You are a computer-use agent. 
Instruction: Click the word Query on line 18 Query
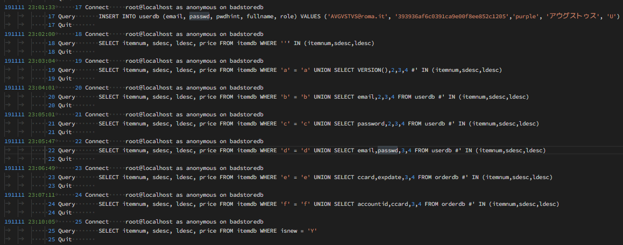(x=67, y=43)
